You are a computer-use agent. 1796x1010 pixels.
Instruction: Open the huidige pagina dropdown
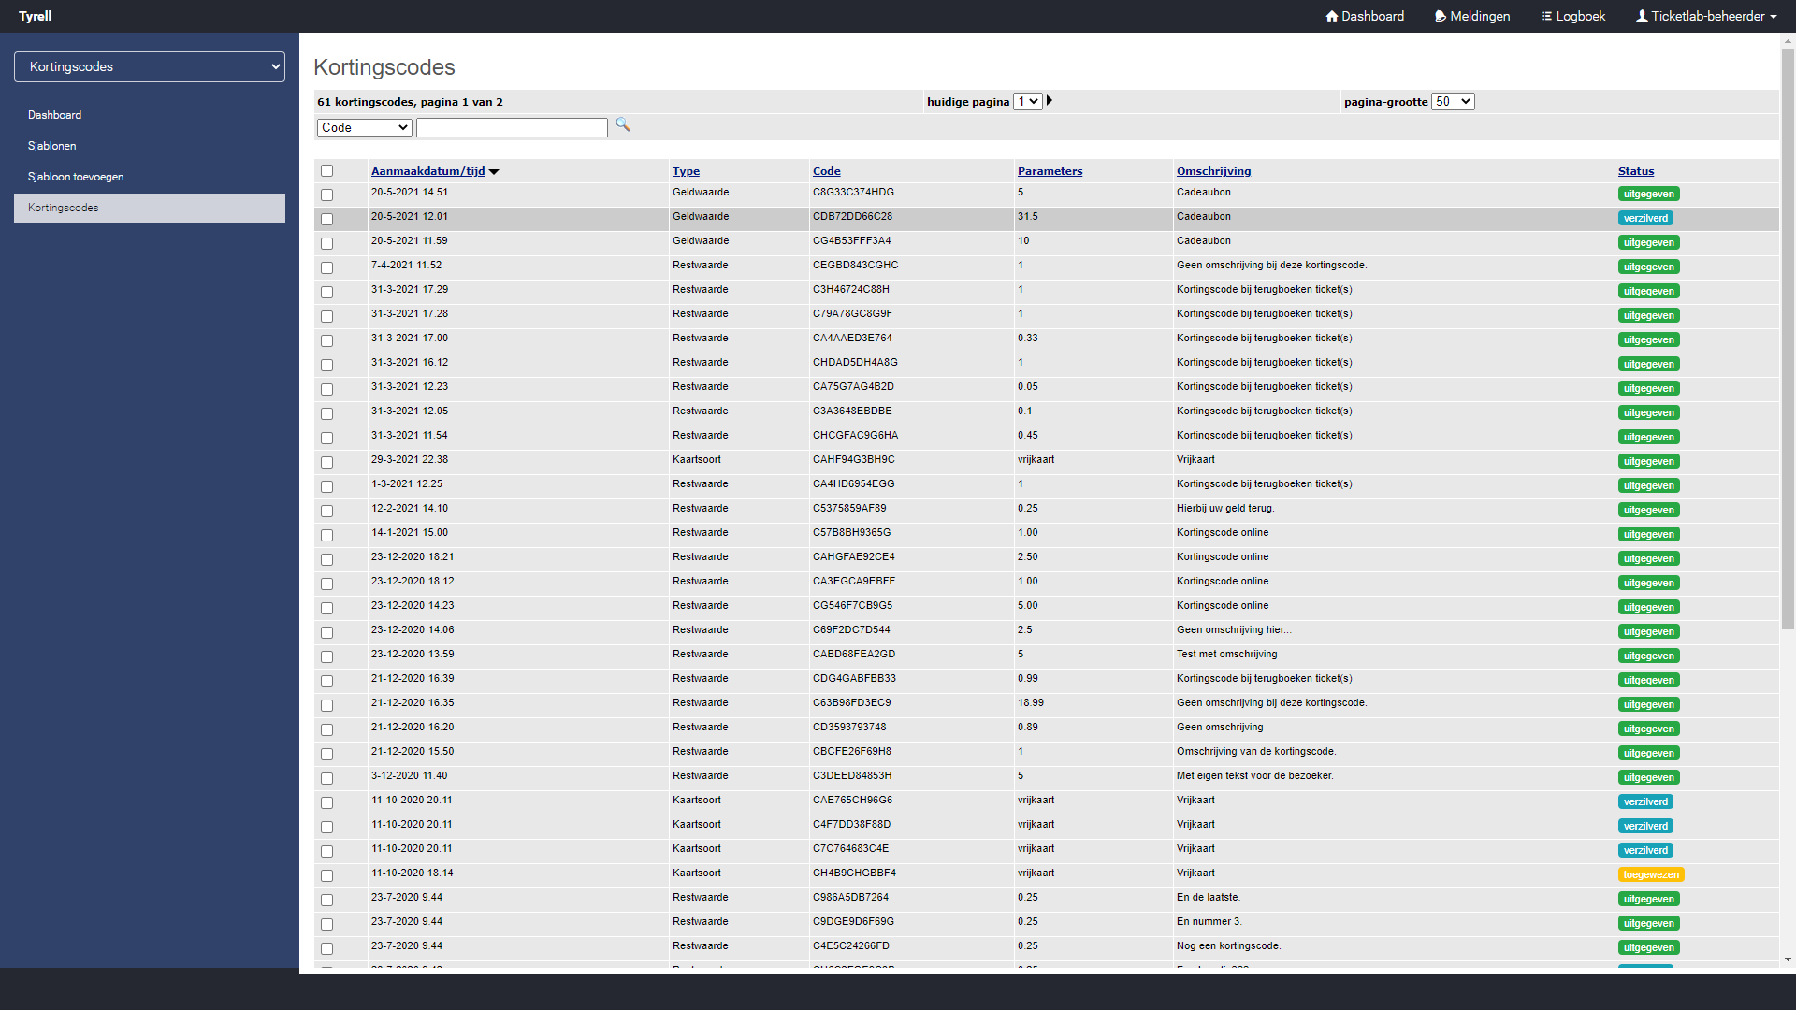(1028, 101)
